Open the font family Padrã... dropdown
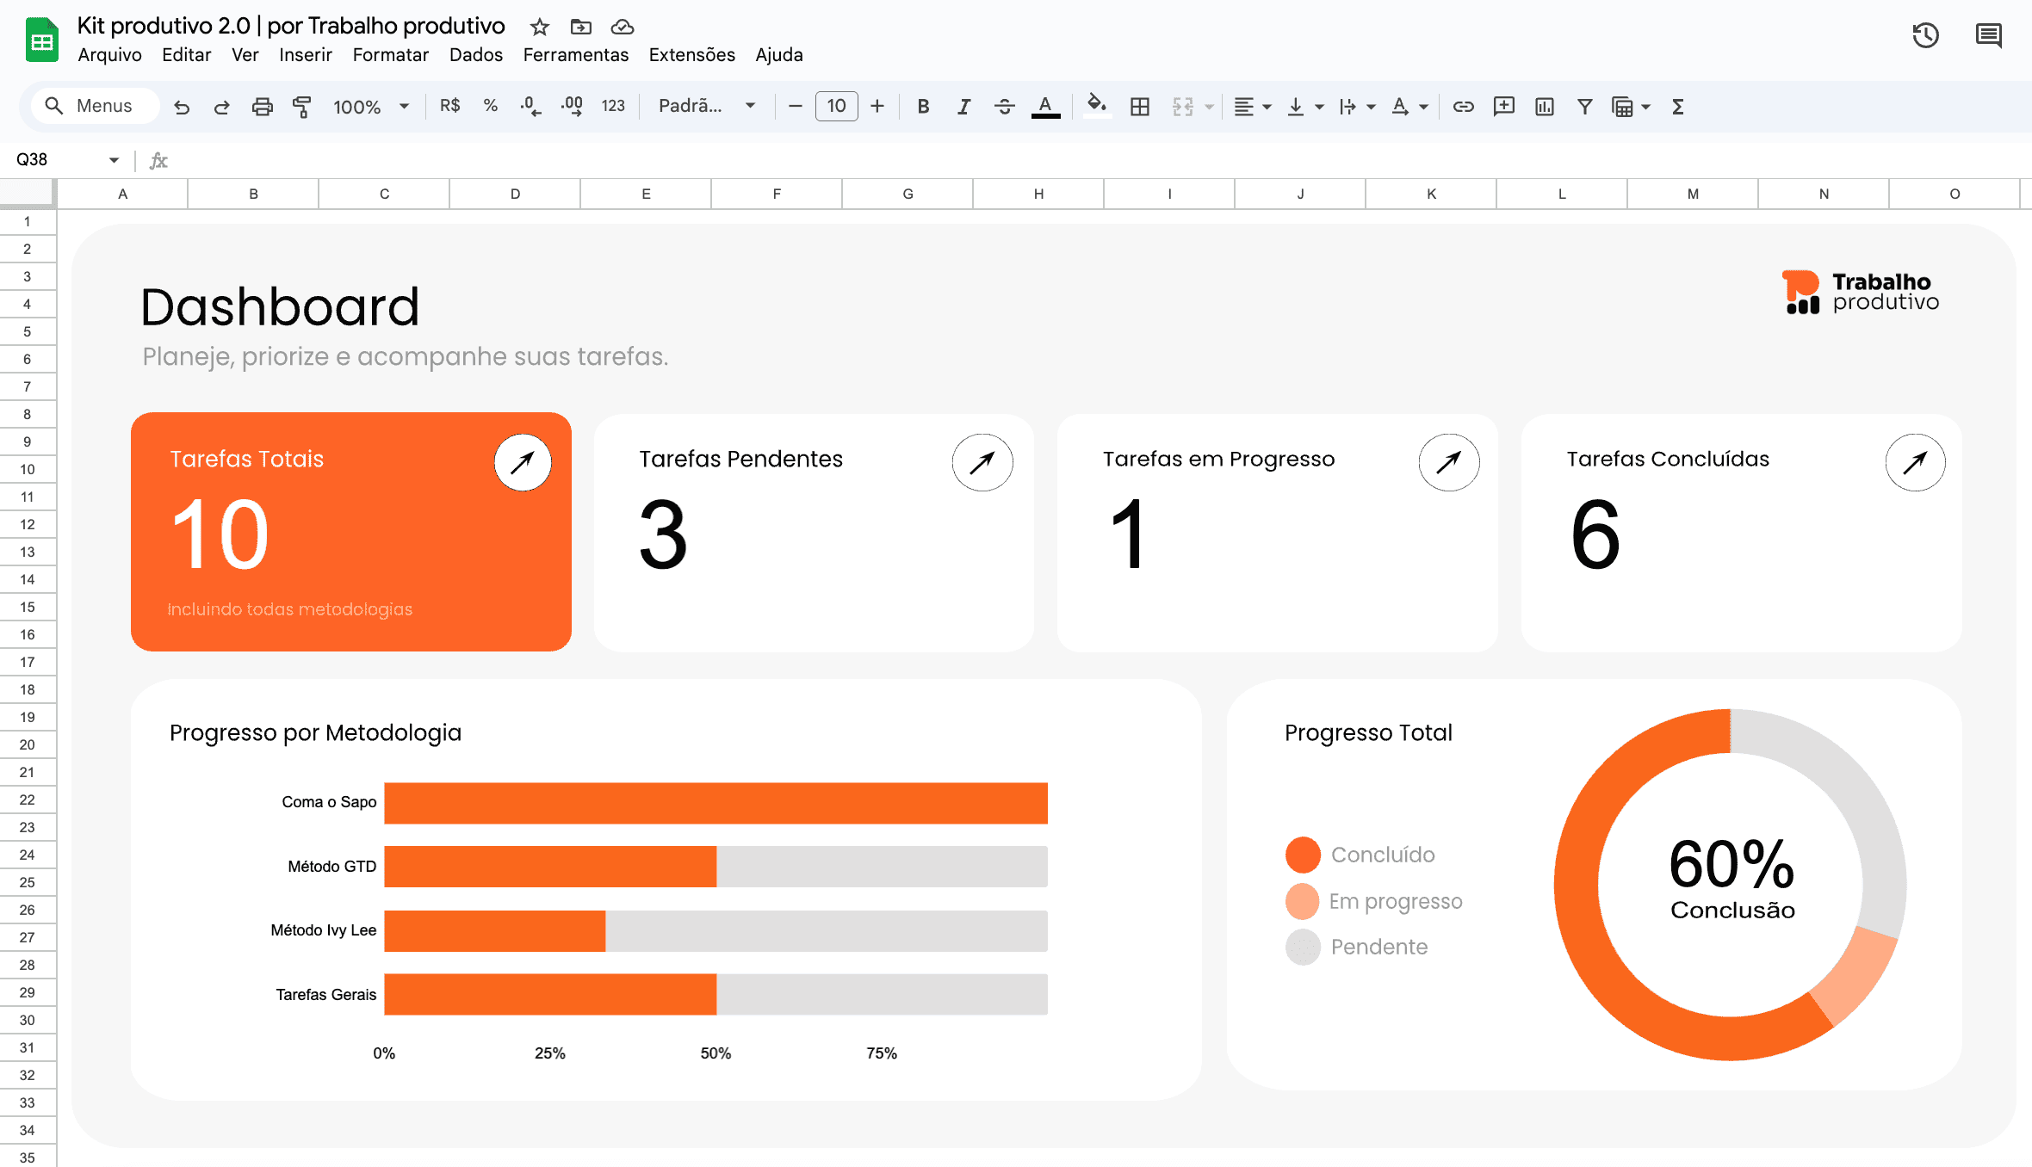 click(707, 106)
